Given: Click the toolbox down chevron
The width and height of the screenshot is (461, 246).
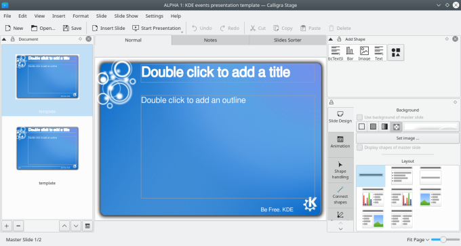Looking at the screenshot, I should 340,228.
